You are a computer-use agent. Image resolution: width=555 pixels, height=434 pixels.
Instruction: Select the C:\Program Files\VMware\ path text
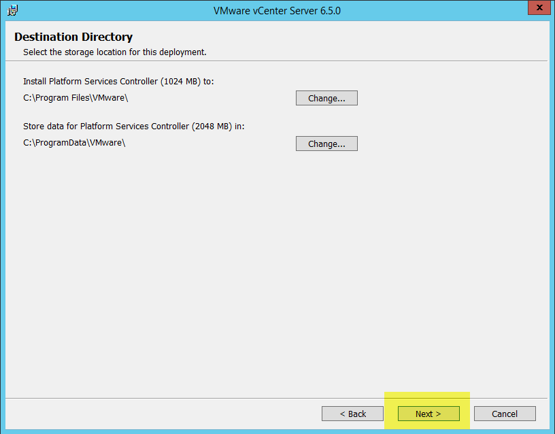point(75,97)
